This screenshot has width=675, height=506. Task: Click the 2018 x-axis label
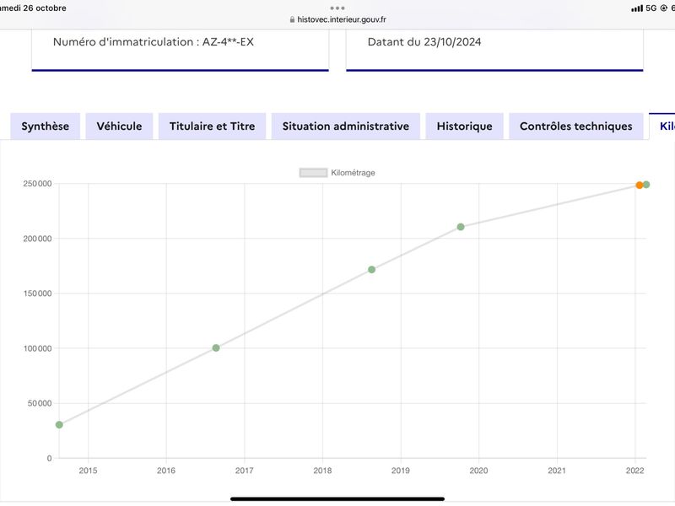pyautogui.click(x=322, y=471)
